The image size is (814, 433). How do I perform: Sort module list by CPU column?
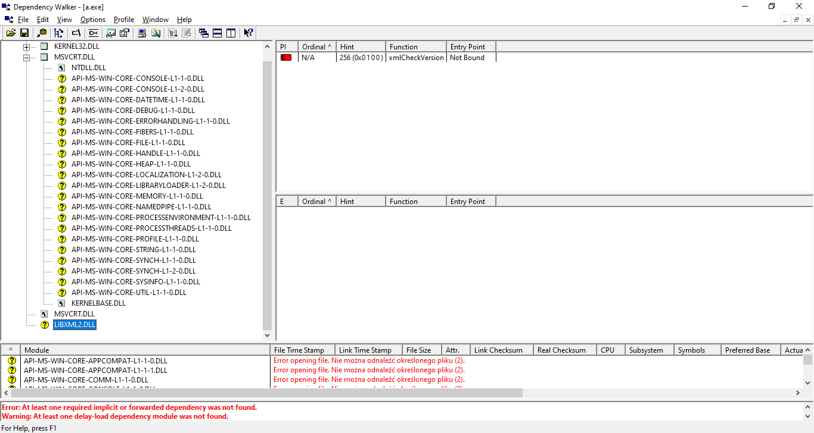point(610,350)
